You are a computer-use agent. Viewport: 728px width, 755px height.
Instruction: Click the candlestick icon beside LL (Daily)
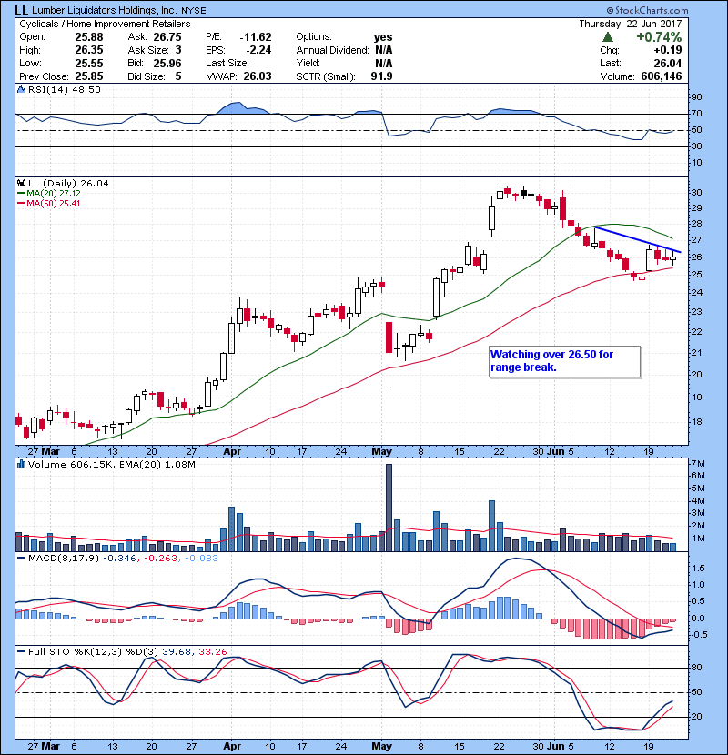click(21, 183)
